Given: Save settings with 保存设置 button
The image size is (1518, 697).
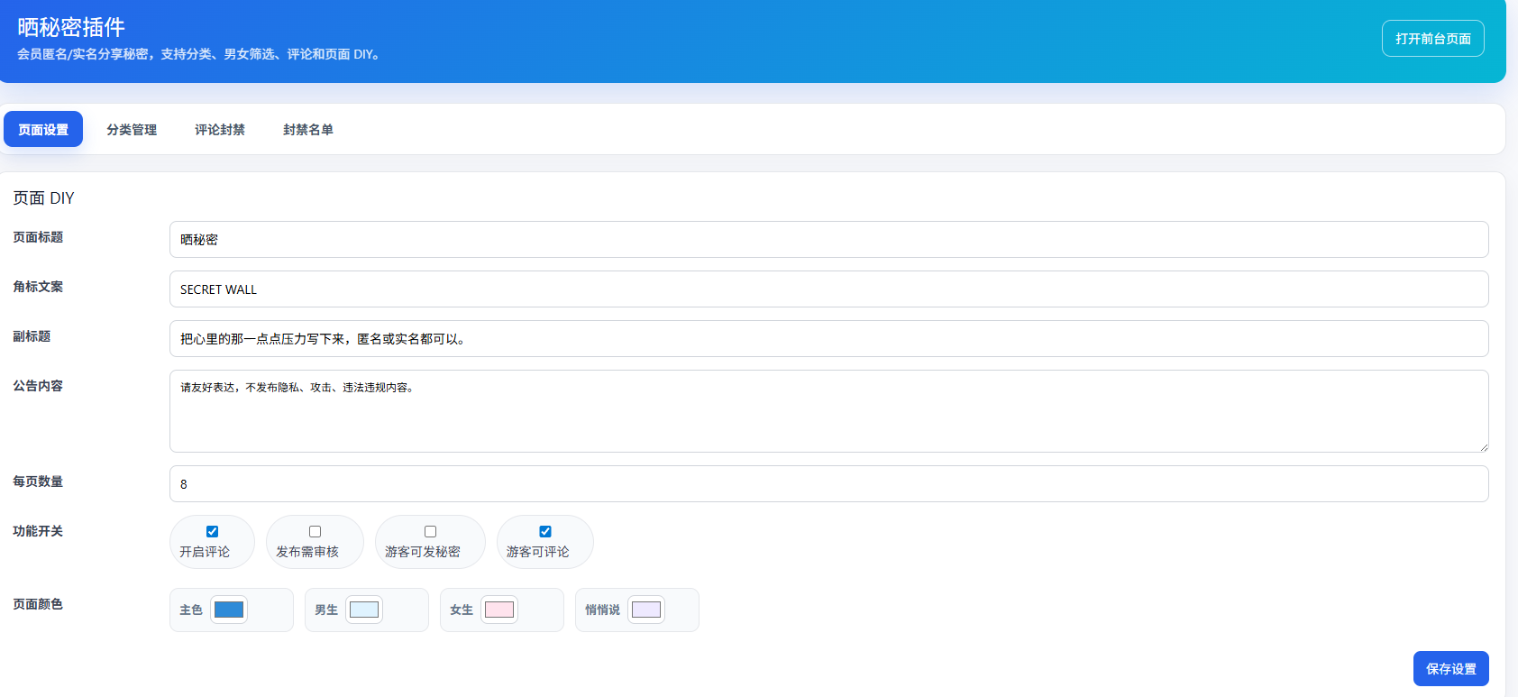Looking at the screenshot, I should pyautogui.click(x=1451, y=668).
